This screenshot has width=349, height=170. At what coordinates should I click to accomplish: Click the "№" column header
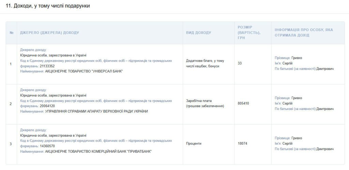tap(12, 33)
